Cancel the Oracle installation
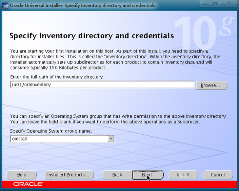The width and height of the screenshot is (239, 191). pos(218,175)
